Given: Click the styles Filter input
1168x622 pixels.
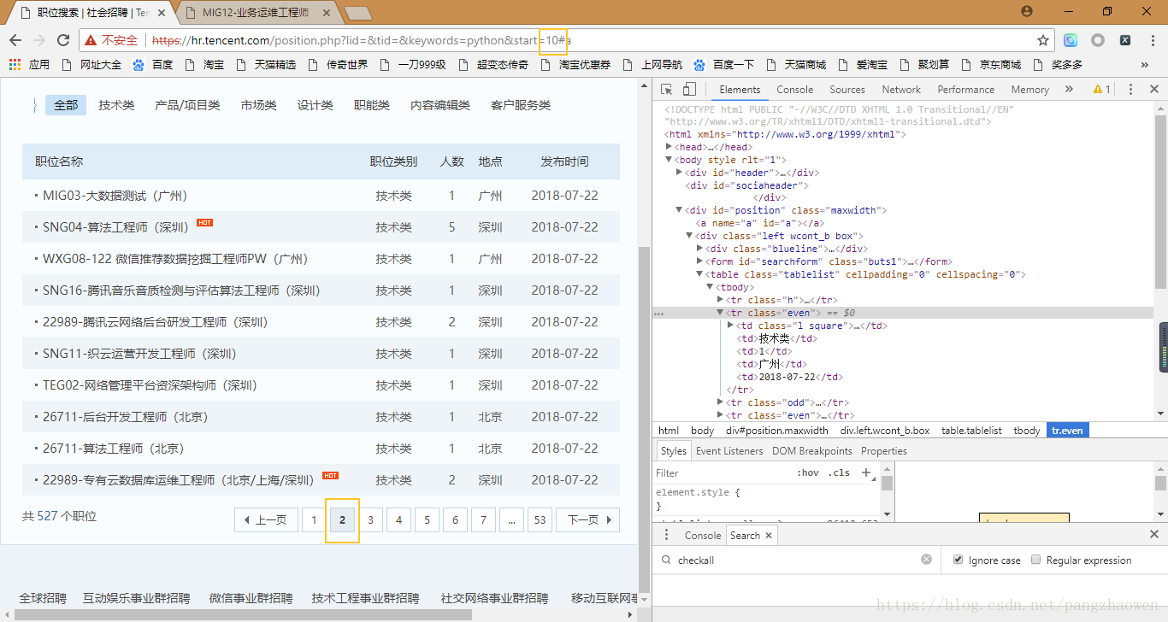Looking at the screenshot, I should click(723, 472).
